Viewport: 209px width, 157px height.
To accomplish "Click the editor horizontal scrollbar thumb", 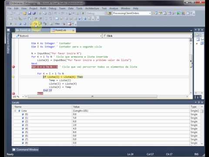I will [x=92, y=96].
